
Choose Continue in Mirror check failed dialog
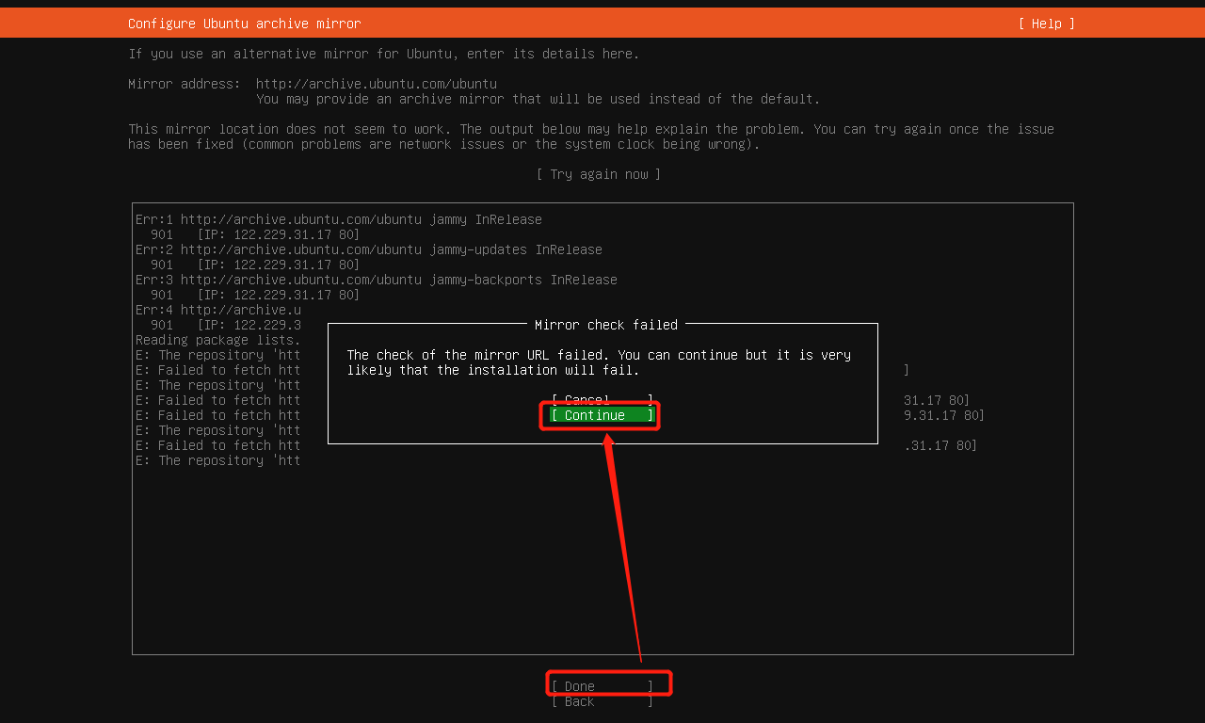coord(602,415)
